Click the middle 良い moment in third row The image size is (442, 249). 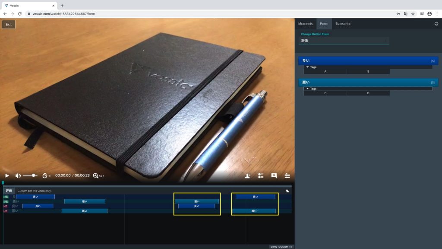click(x=196, y=206)
